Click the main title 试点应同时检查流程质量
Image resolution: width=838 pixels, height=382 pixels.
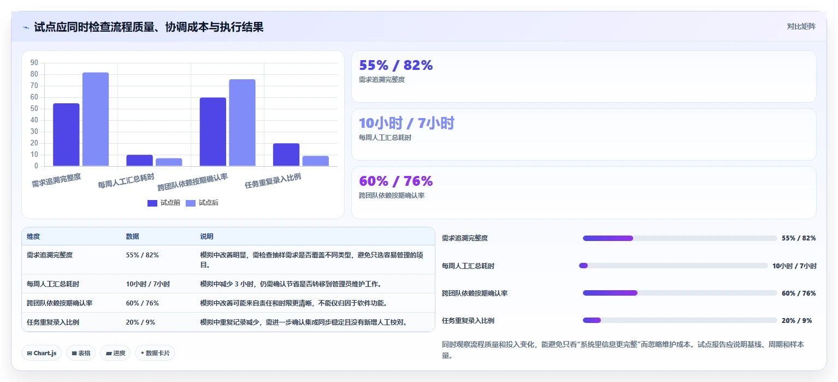coord(149,27)
